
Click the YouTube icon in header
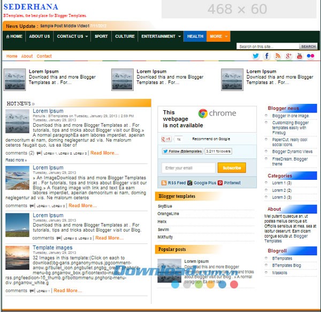pyautogui.click(x=300, y=56)
